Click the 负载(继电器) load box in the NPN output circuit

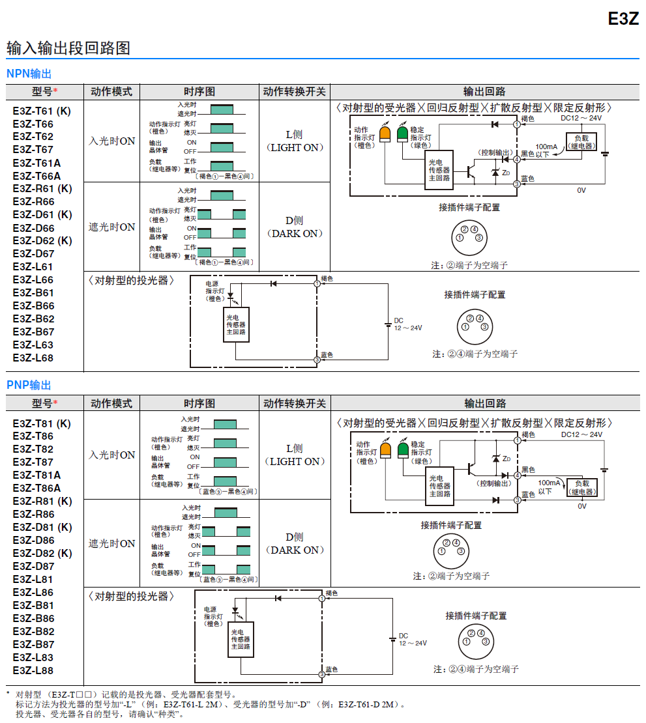click(x=581, y=141)
